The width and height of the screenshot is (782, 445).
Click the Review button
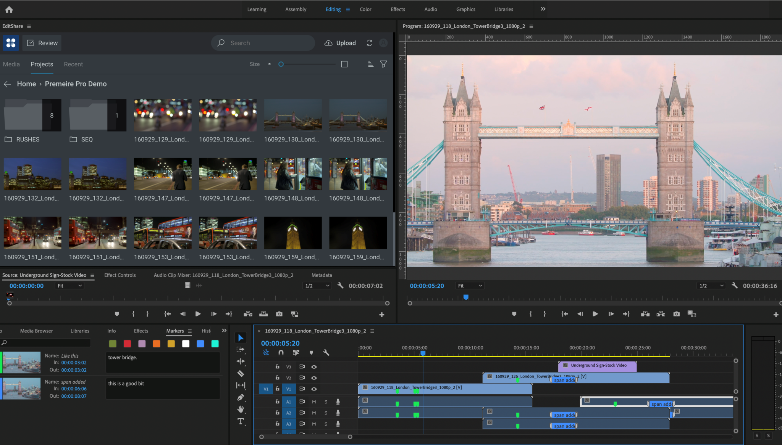click(42, 43)
